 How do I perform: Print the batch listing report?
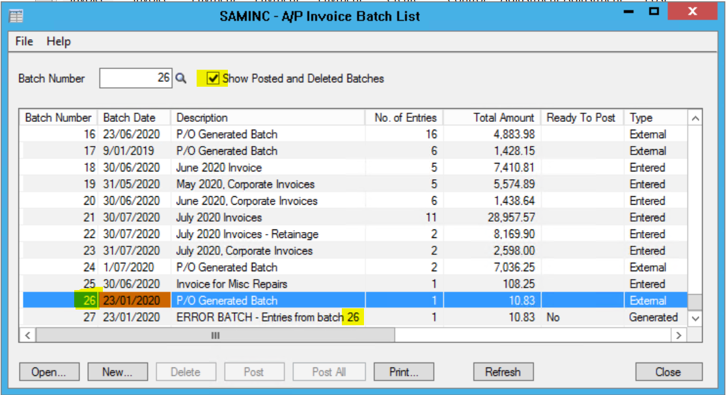click(403, 372)
